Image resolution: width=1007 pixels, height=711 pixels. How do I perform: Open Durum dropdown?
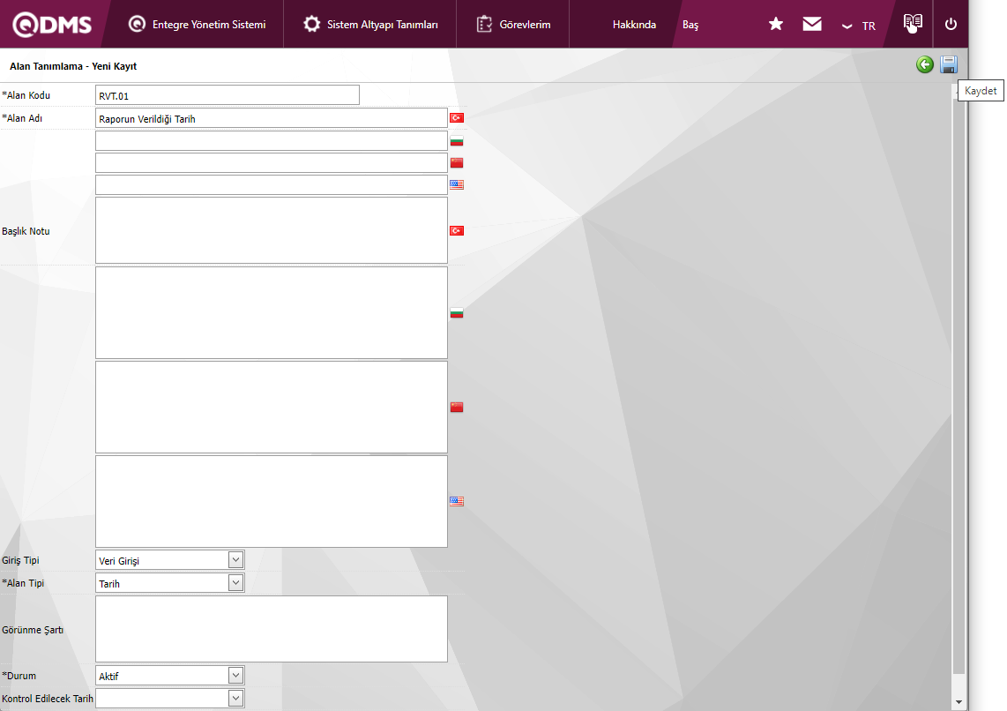[x=169, y=675]
